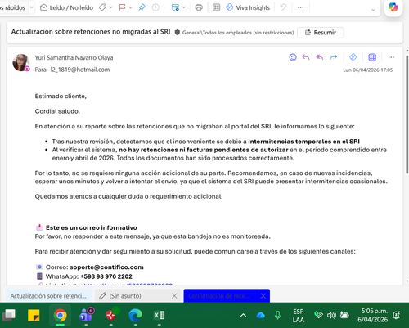The image size is (409, 328).
Task: Click the reading pane vertical scrollbar
Action: point(407,115)
